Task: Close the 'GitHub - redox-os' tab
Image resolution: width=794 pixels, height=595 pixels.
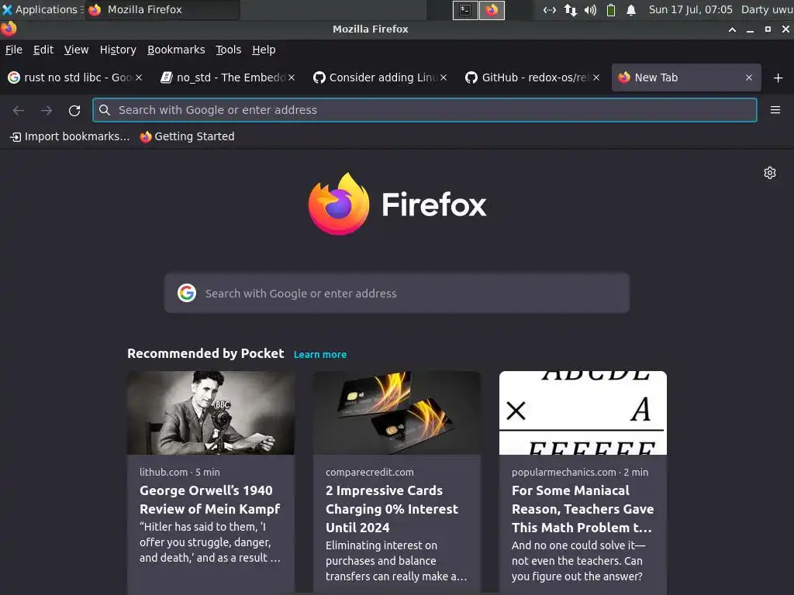Action: click(596, 77)
